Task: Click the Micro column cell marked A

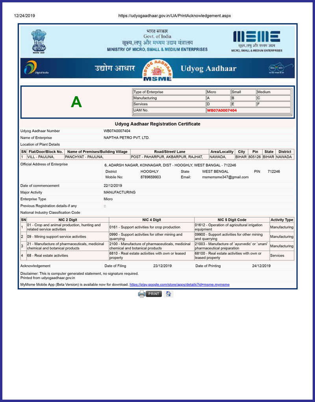Action: click(x=218, y=98)
